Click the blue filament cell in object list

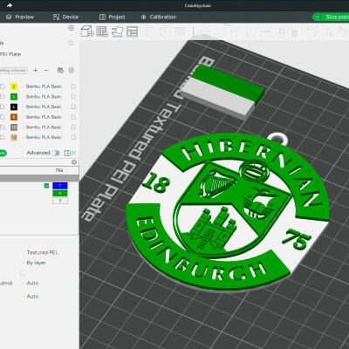pos(60,186)
